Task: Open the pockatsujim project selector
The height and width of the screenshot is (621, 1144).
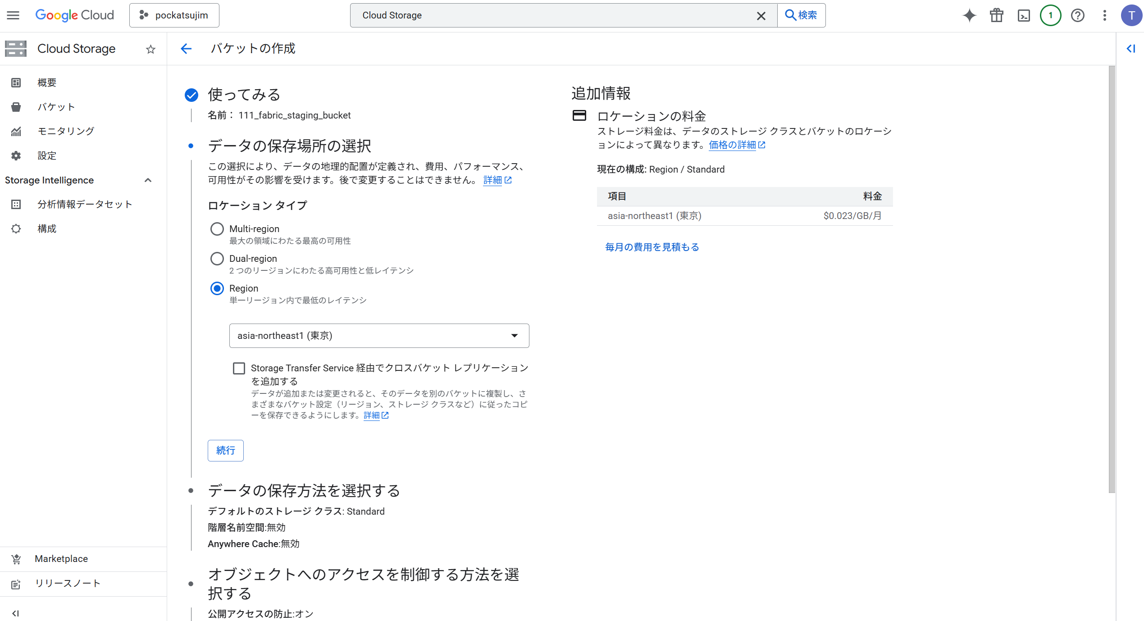Action: pyautogui.click(x=174, y=15)
